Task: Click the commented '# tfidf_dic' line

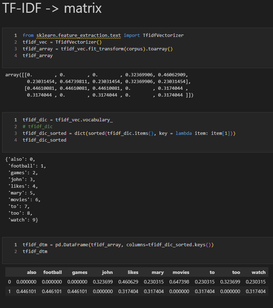Action: pyautogui.click(x=38, y=126)
